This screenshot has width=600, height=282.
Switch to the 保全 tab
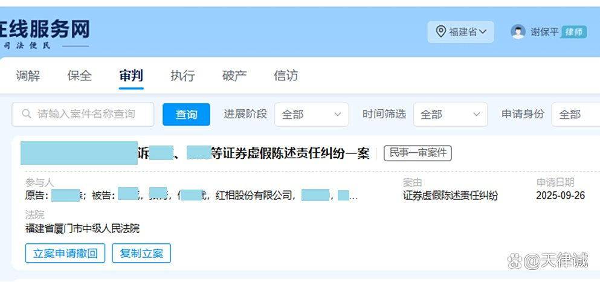tap(79, 75)
